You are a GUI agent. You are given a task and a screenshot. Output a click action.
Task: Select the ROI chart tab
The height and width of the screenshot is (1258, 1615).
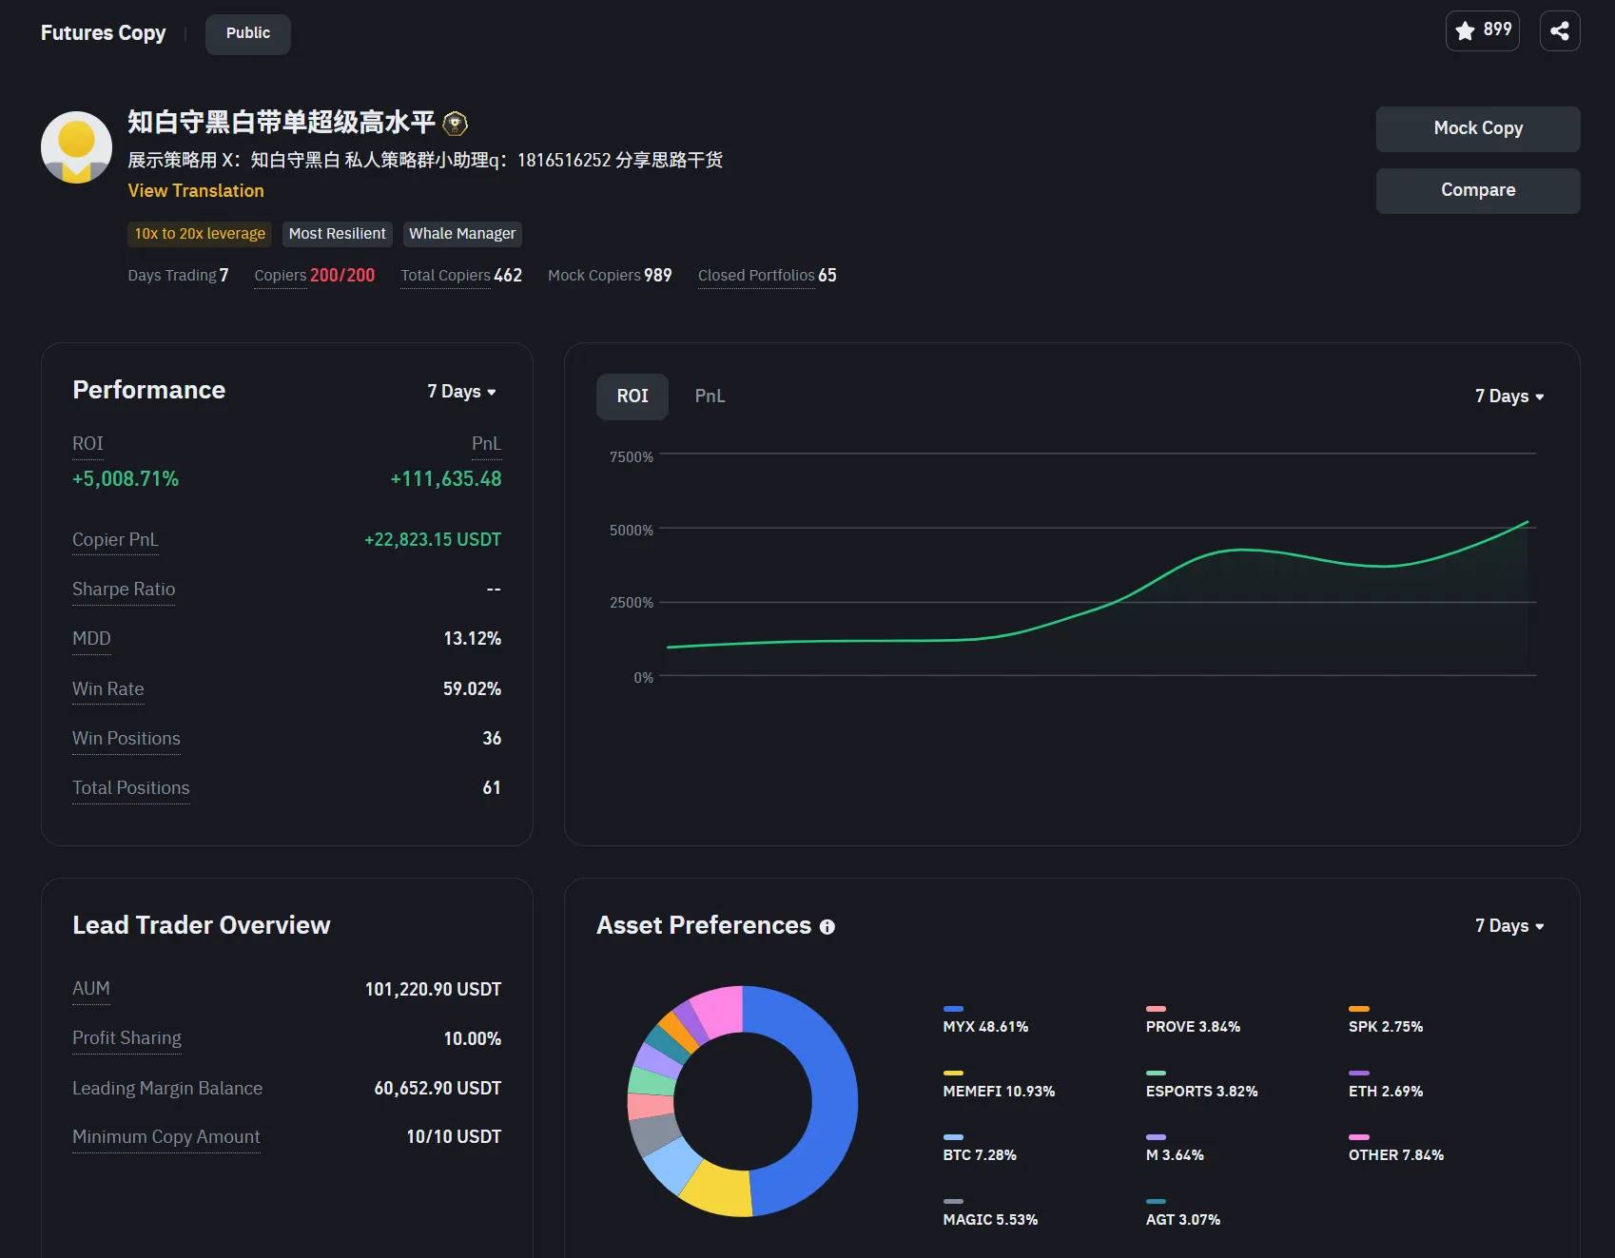pos(632,397)
